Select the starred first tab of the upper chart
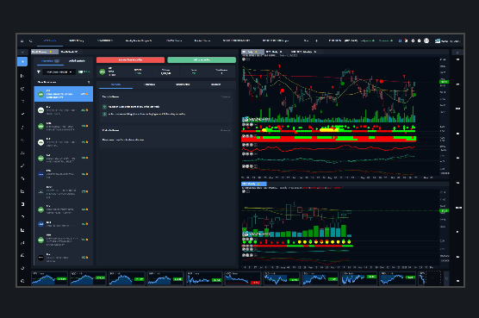This screenshot has width=479, height=318. pyautogui.click(x=252, y=52)
